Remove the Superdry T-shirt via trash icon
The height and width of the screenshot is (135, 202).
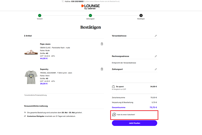click(102, 69)
